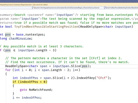Image resolution: width=138 pixels, height=103 pixels.
Task: Open the TryFindNextPossibleStartingPosition member dropdown
Action: tap(122, 8)
